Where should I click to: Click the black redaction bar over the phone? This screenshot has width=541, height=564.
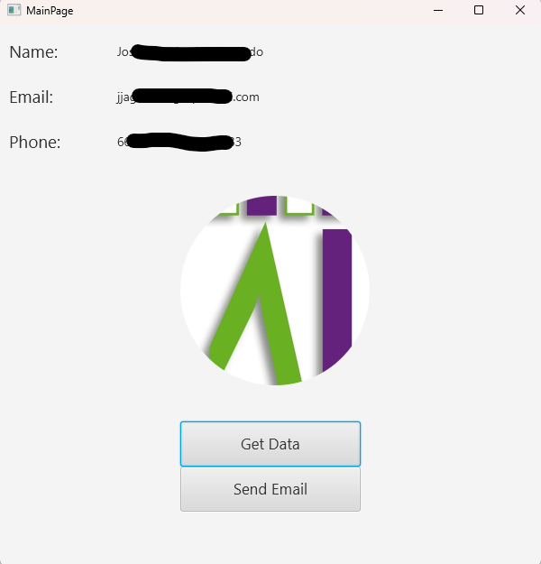coord(180,142)
